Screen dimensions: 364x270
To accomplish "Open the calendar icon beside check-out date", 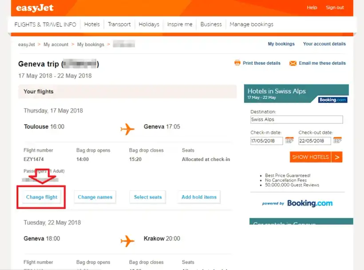I will (x=337, y=140).
